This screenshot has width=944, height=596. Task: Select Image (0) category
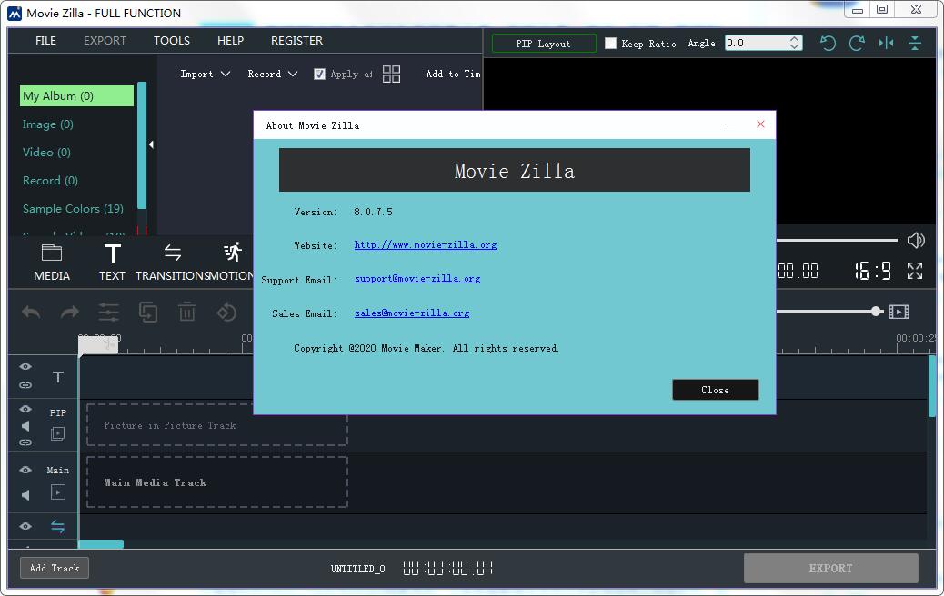point(47,124)
